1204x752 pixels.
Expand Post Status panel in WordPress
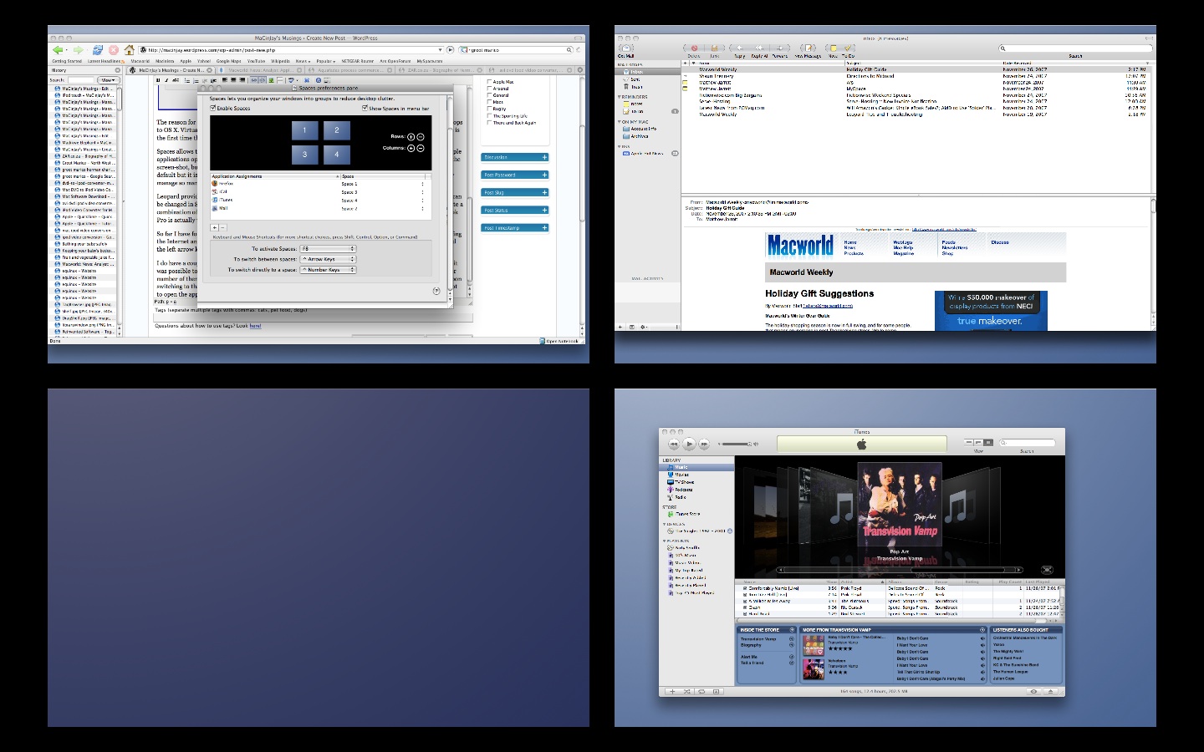pos(544,210)
